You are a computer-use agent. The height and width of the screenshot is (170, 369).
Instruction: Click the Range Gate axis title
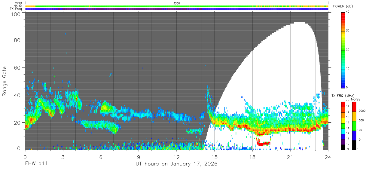point(5,81)
